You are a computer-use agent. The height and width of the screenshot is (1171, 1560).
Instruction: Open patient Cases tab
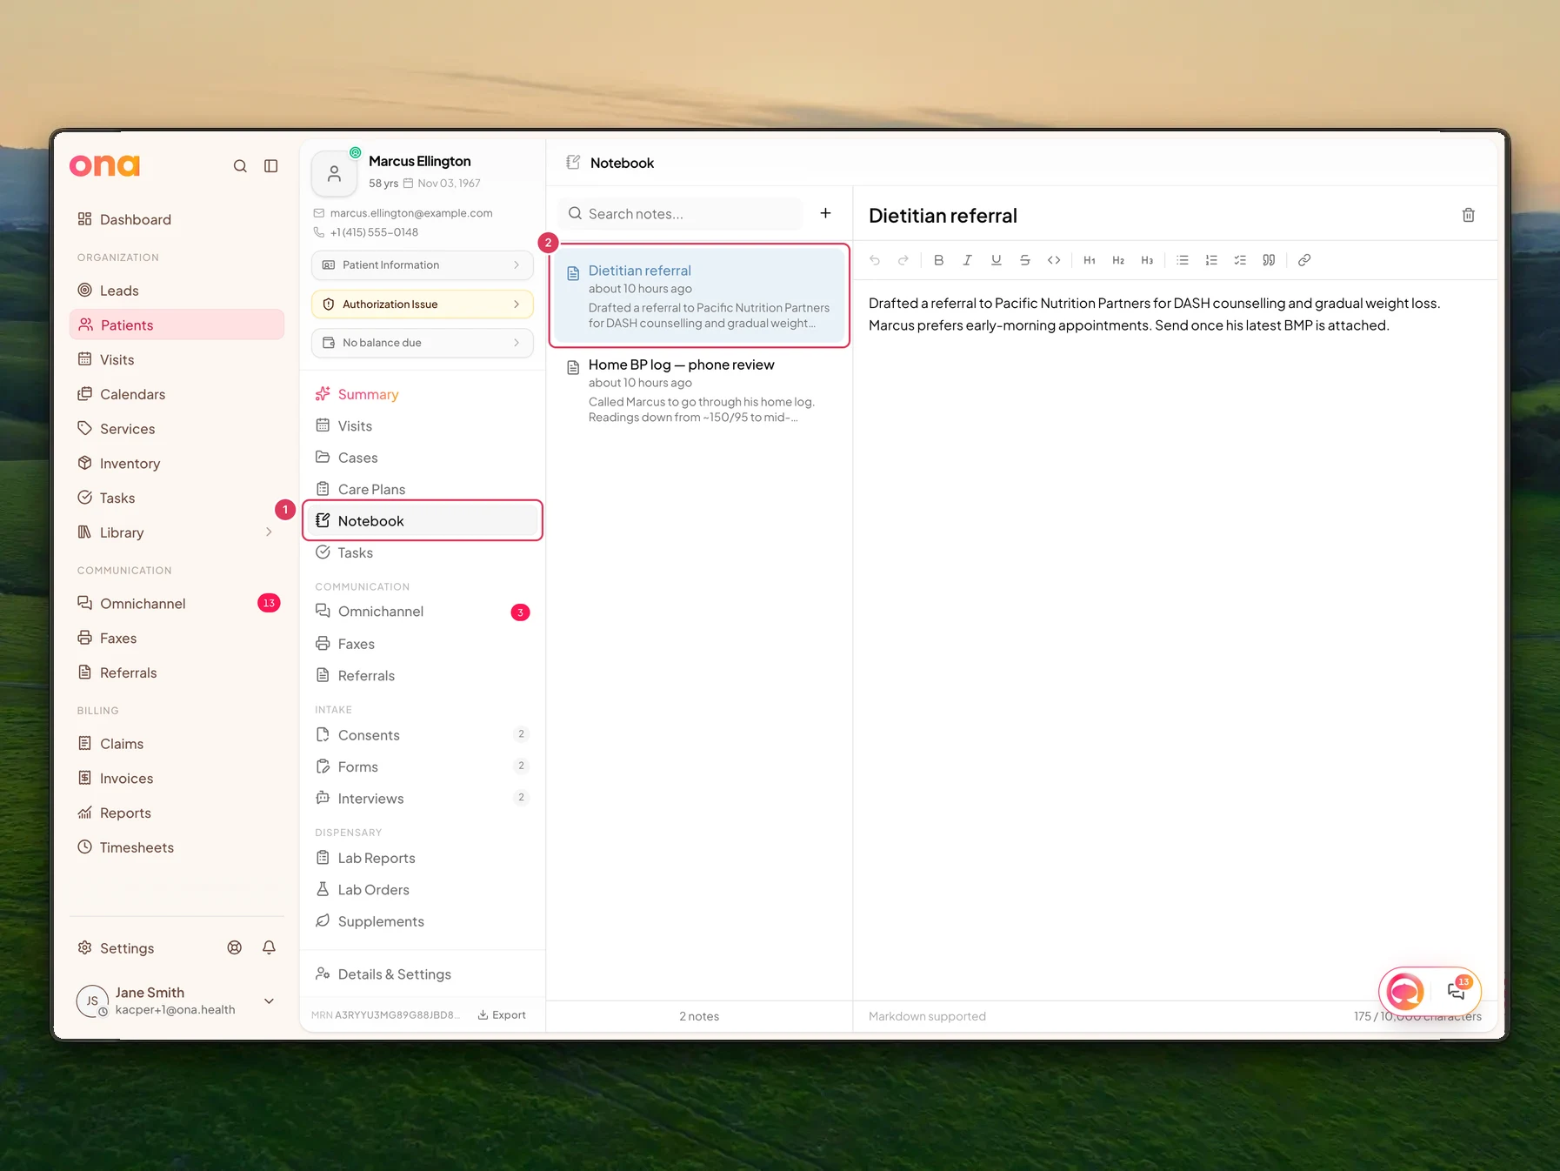click(x=423, y=458)
